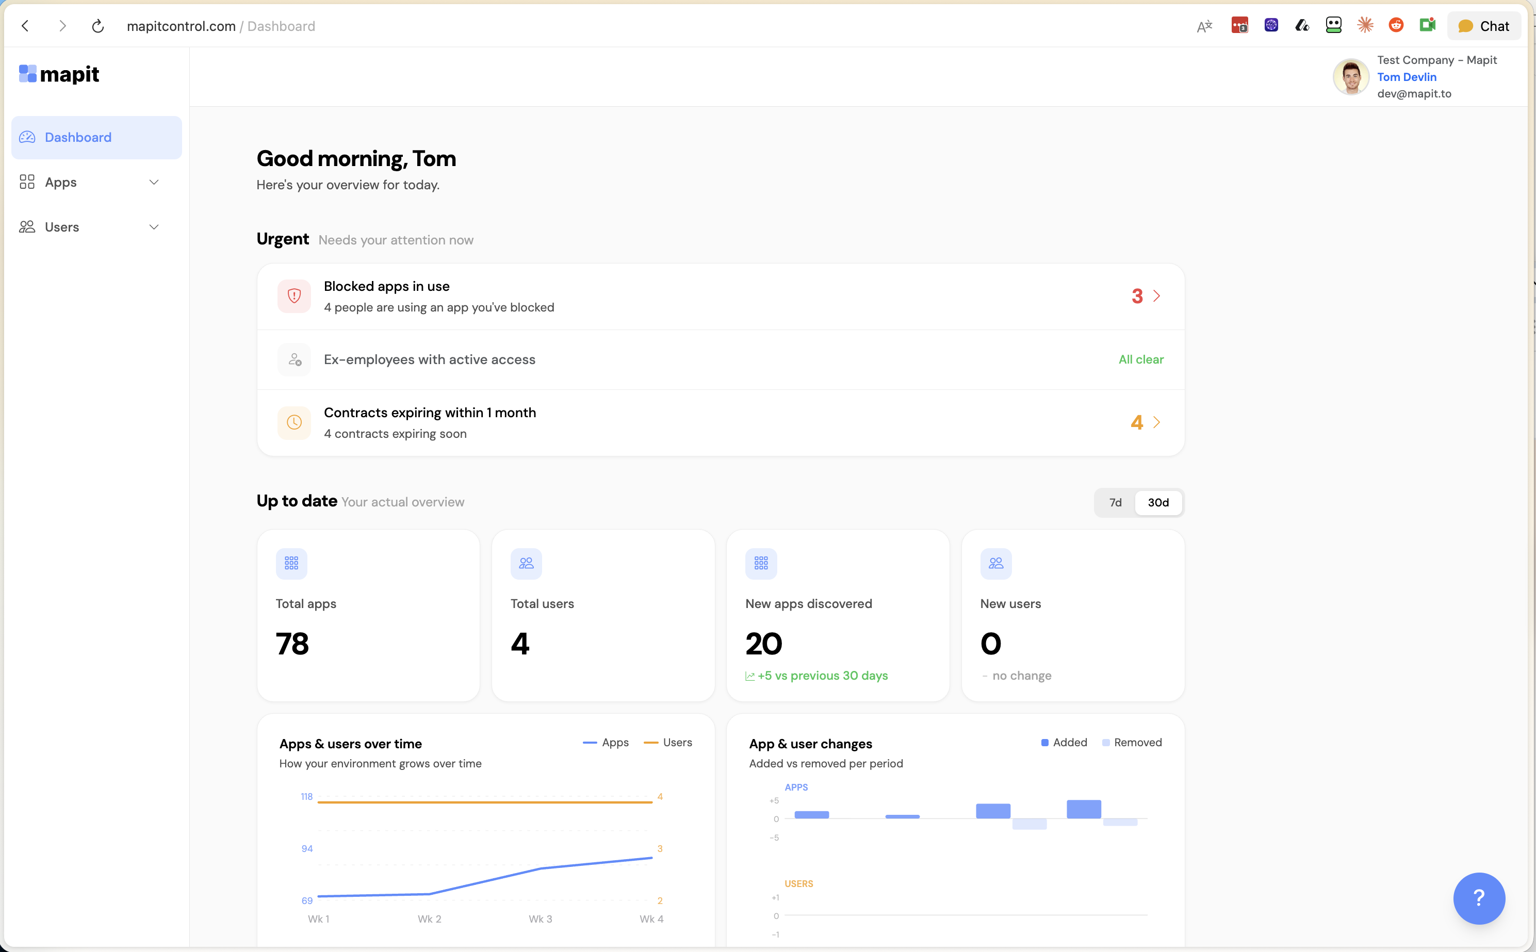Open blocked apps details chevron

[x=1156, y=296]
